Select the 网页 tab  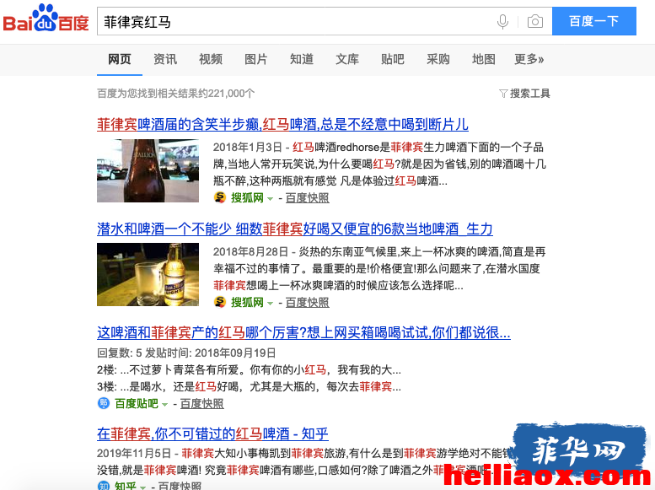(x=120, y=59)
